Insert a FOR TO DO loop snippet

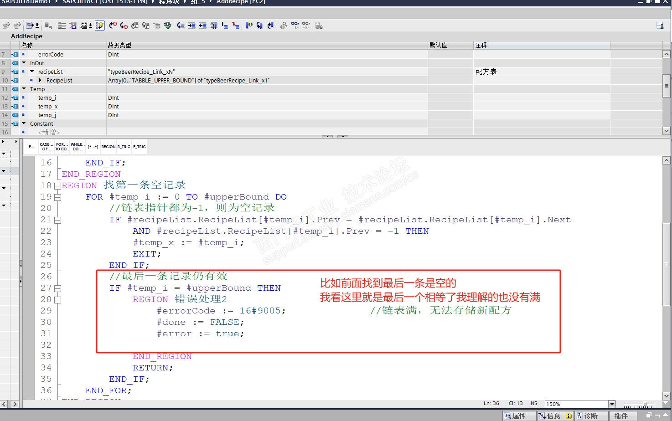pyautogui.click(x=62, y=147)
